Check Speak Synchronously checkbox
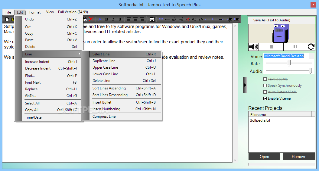This screenshot has width=319, height=171. [265, 85]
